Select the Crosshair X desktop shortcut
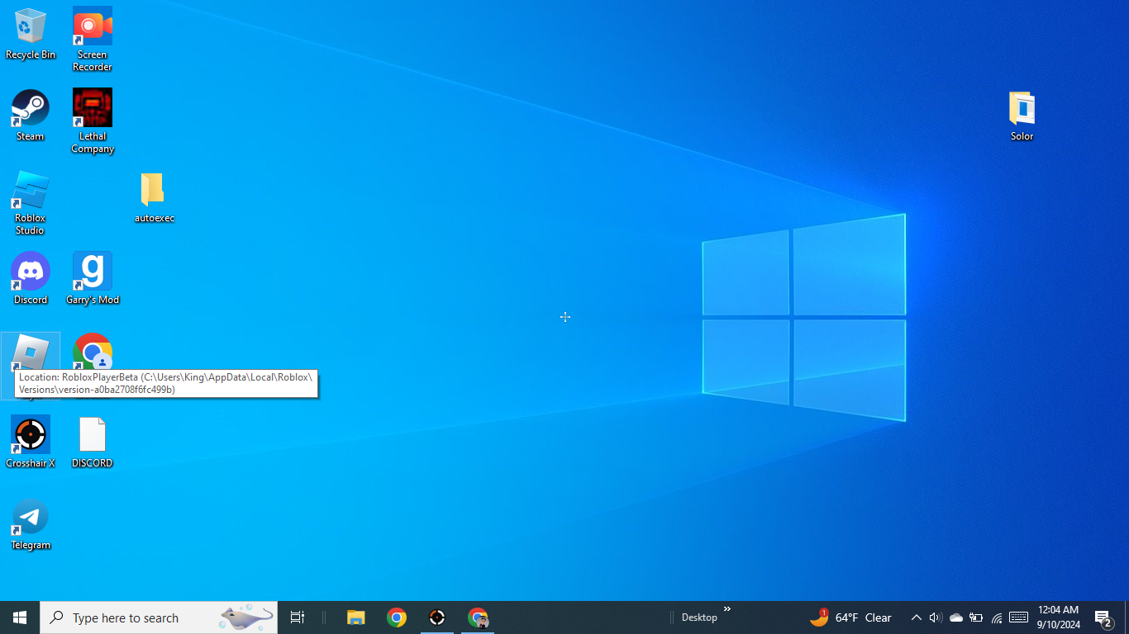Screen dimensions: 1129x634 [x=31, y=442]
